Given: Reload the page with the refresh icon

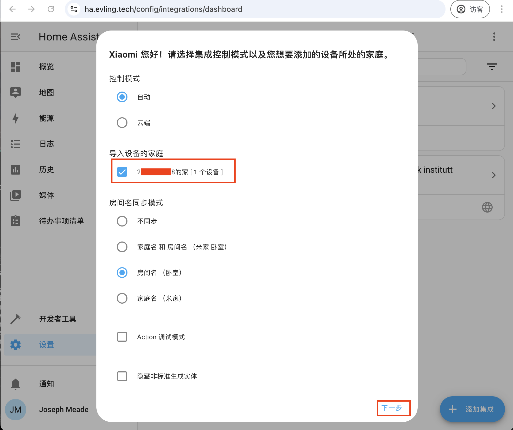Looking at the screenshot, I should point(51,9).
